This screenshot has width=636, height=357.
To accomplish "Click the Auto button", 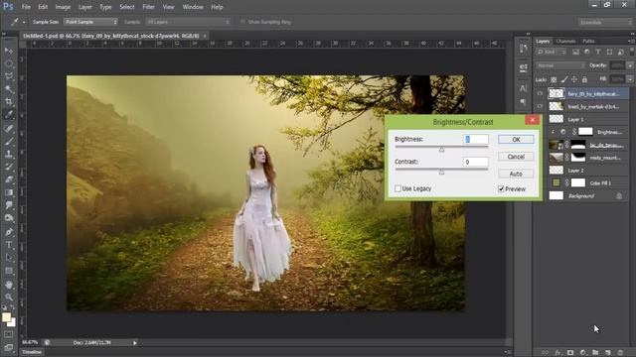I will pyautogui.click(x=516, y=174).
